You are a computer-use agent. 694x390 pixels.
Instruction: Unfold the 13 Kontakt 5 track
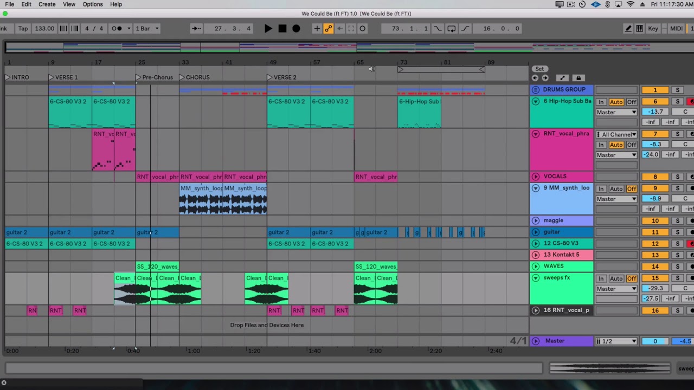(536, 255)
